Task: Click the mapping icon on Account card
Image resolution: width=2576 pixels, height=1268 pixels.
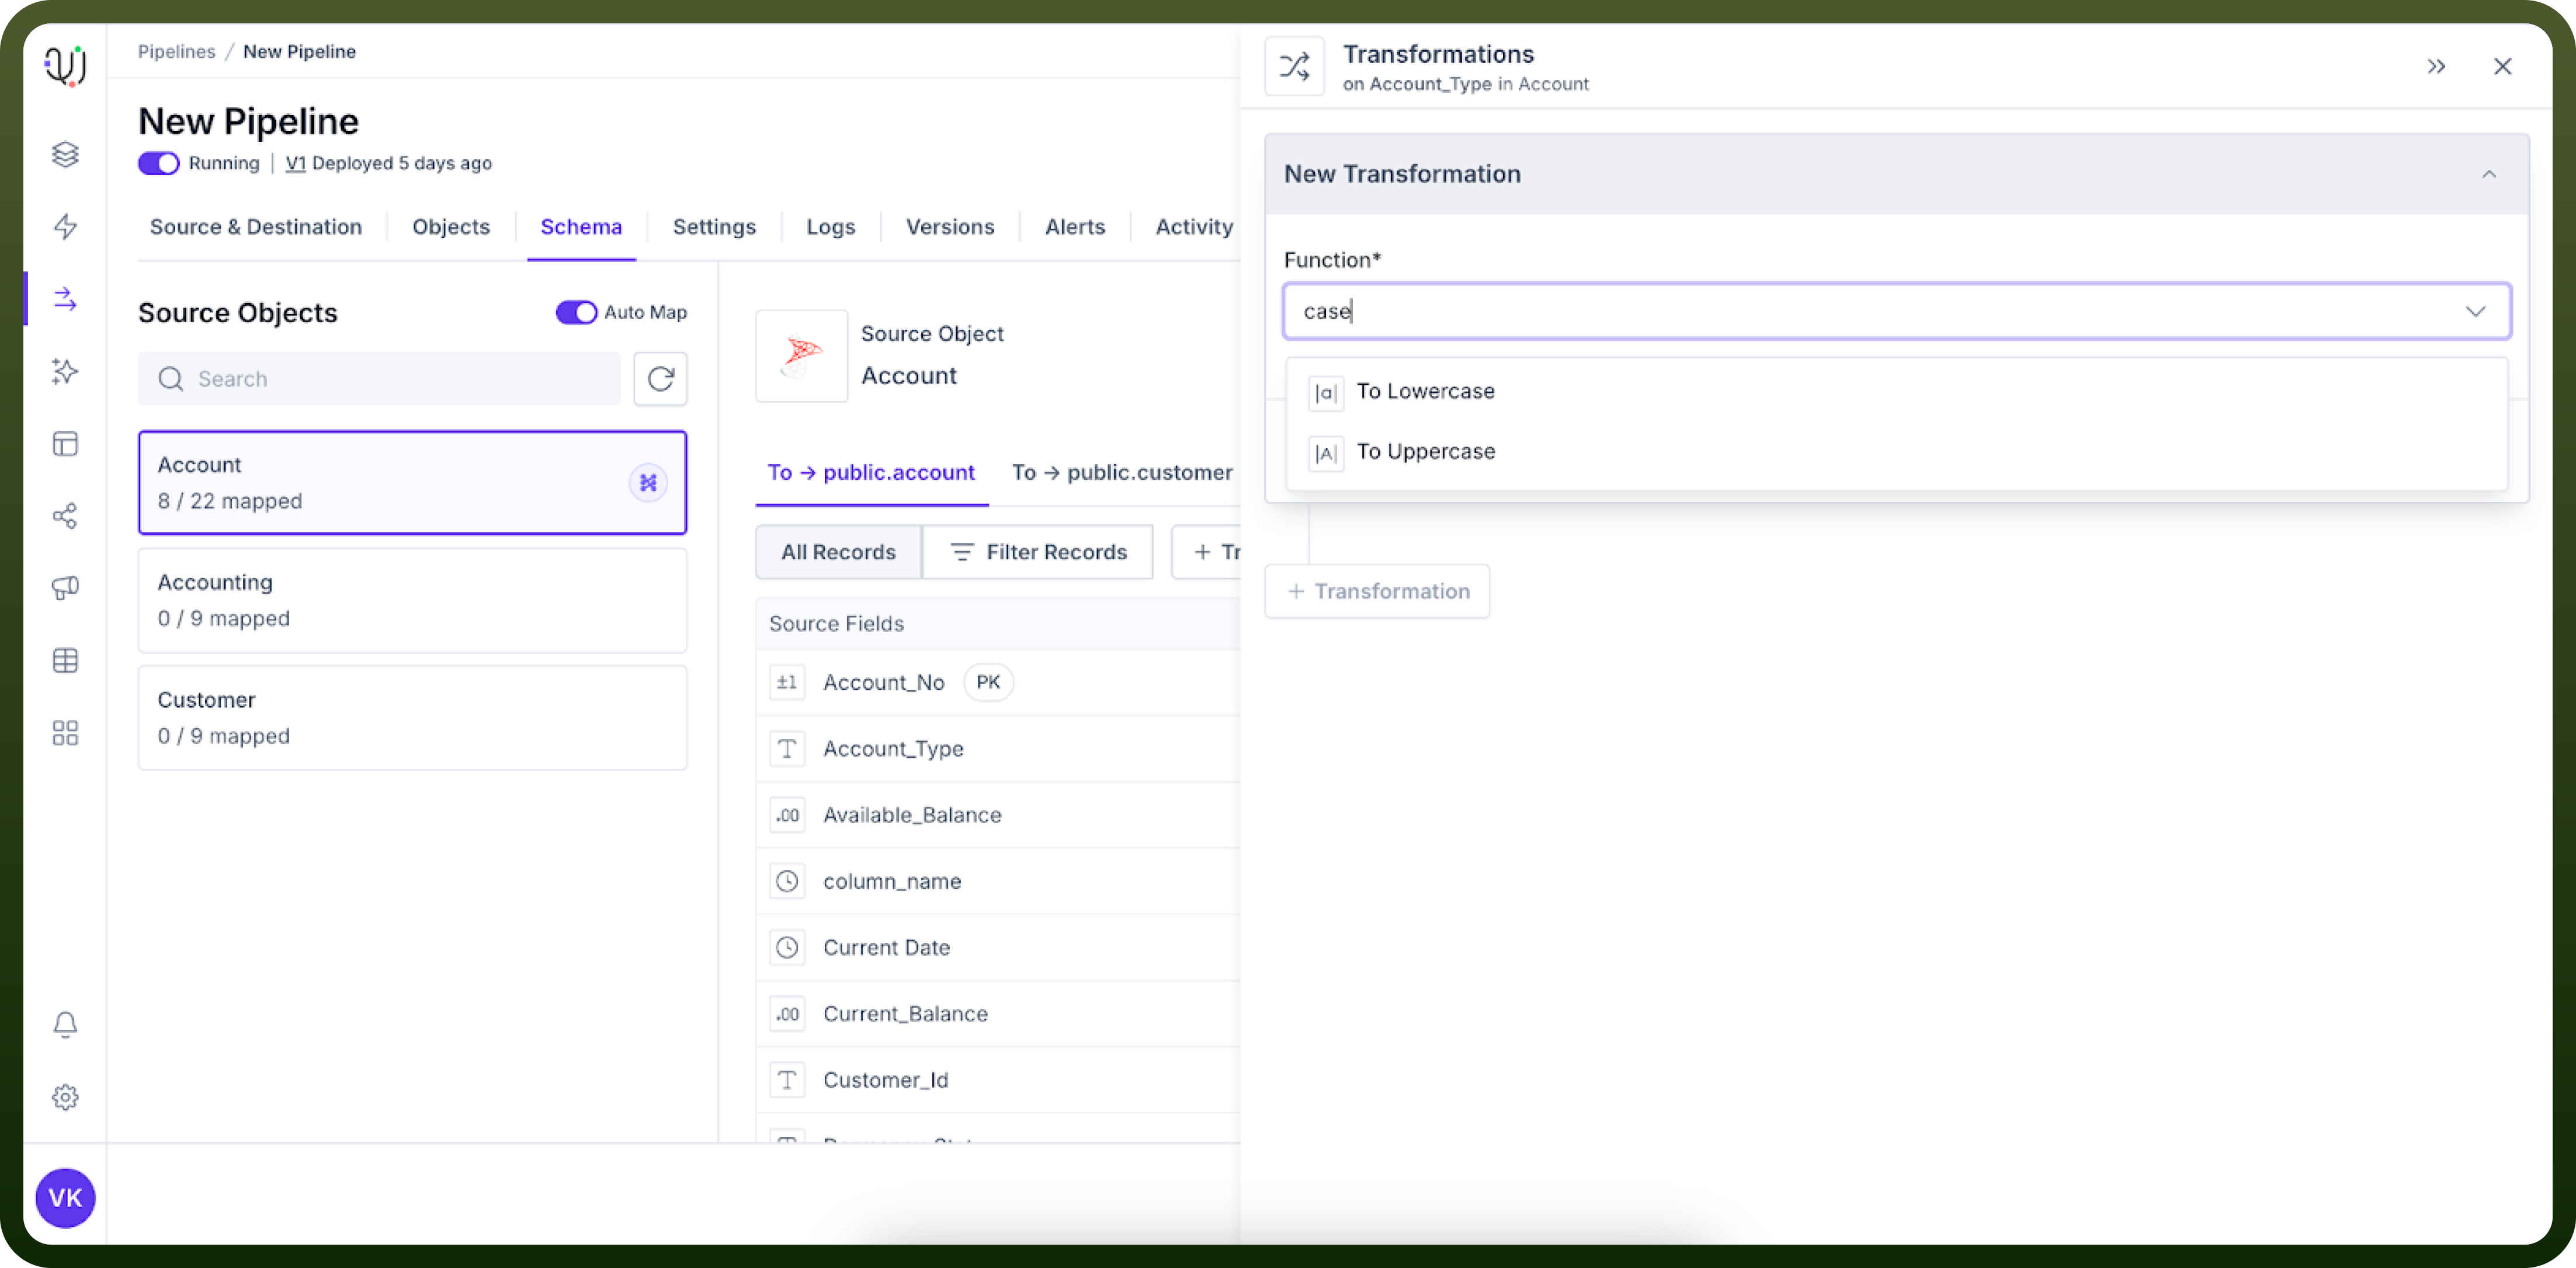Action: (648, 483)
